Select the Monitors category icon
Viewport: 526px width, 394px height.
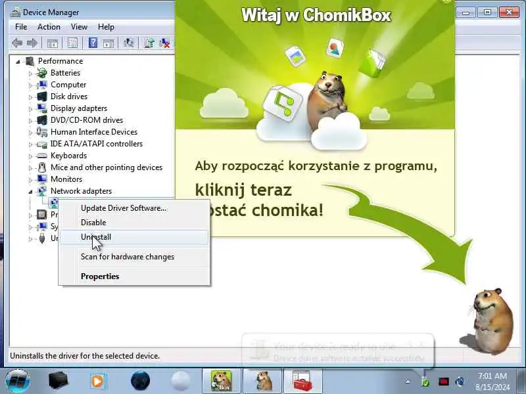42,179
